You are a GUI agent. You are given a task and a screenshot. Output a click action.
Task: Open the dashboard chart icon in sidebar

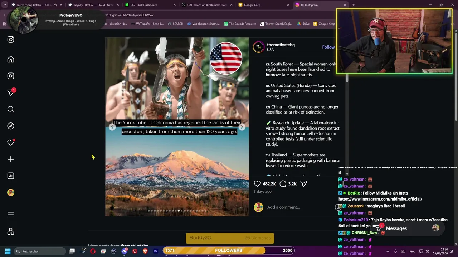coord(11,176)
